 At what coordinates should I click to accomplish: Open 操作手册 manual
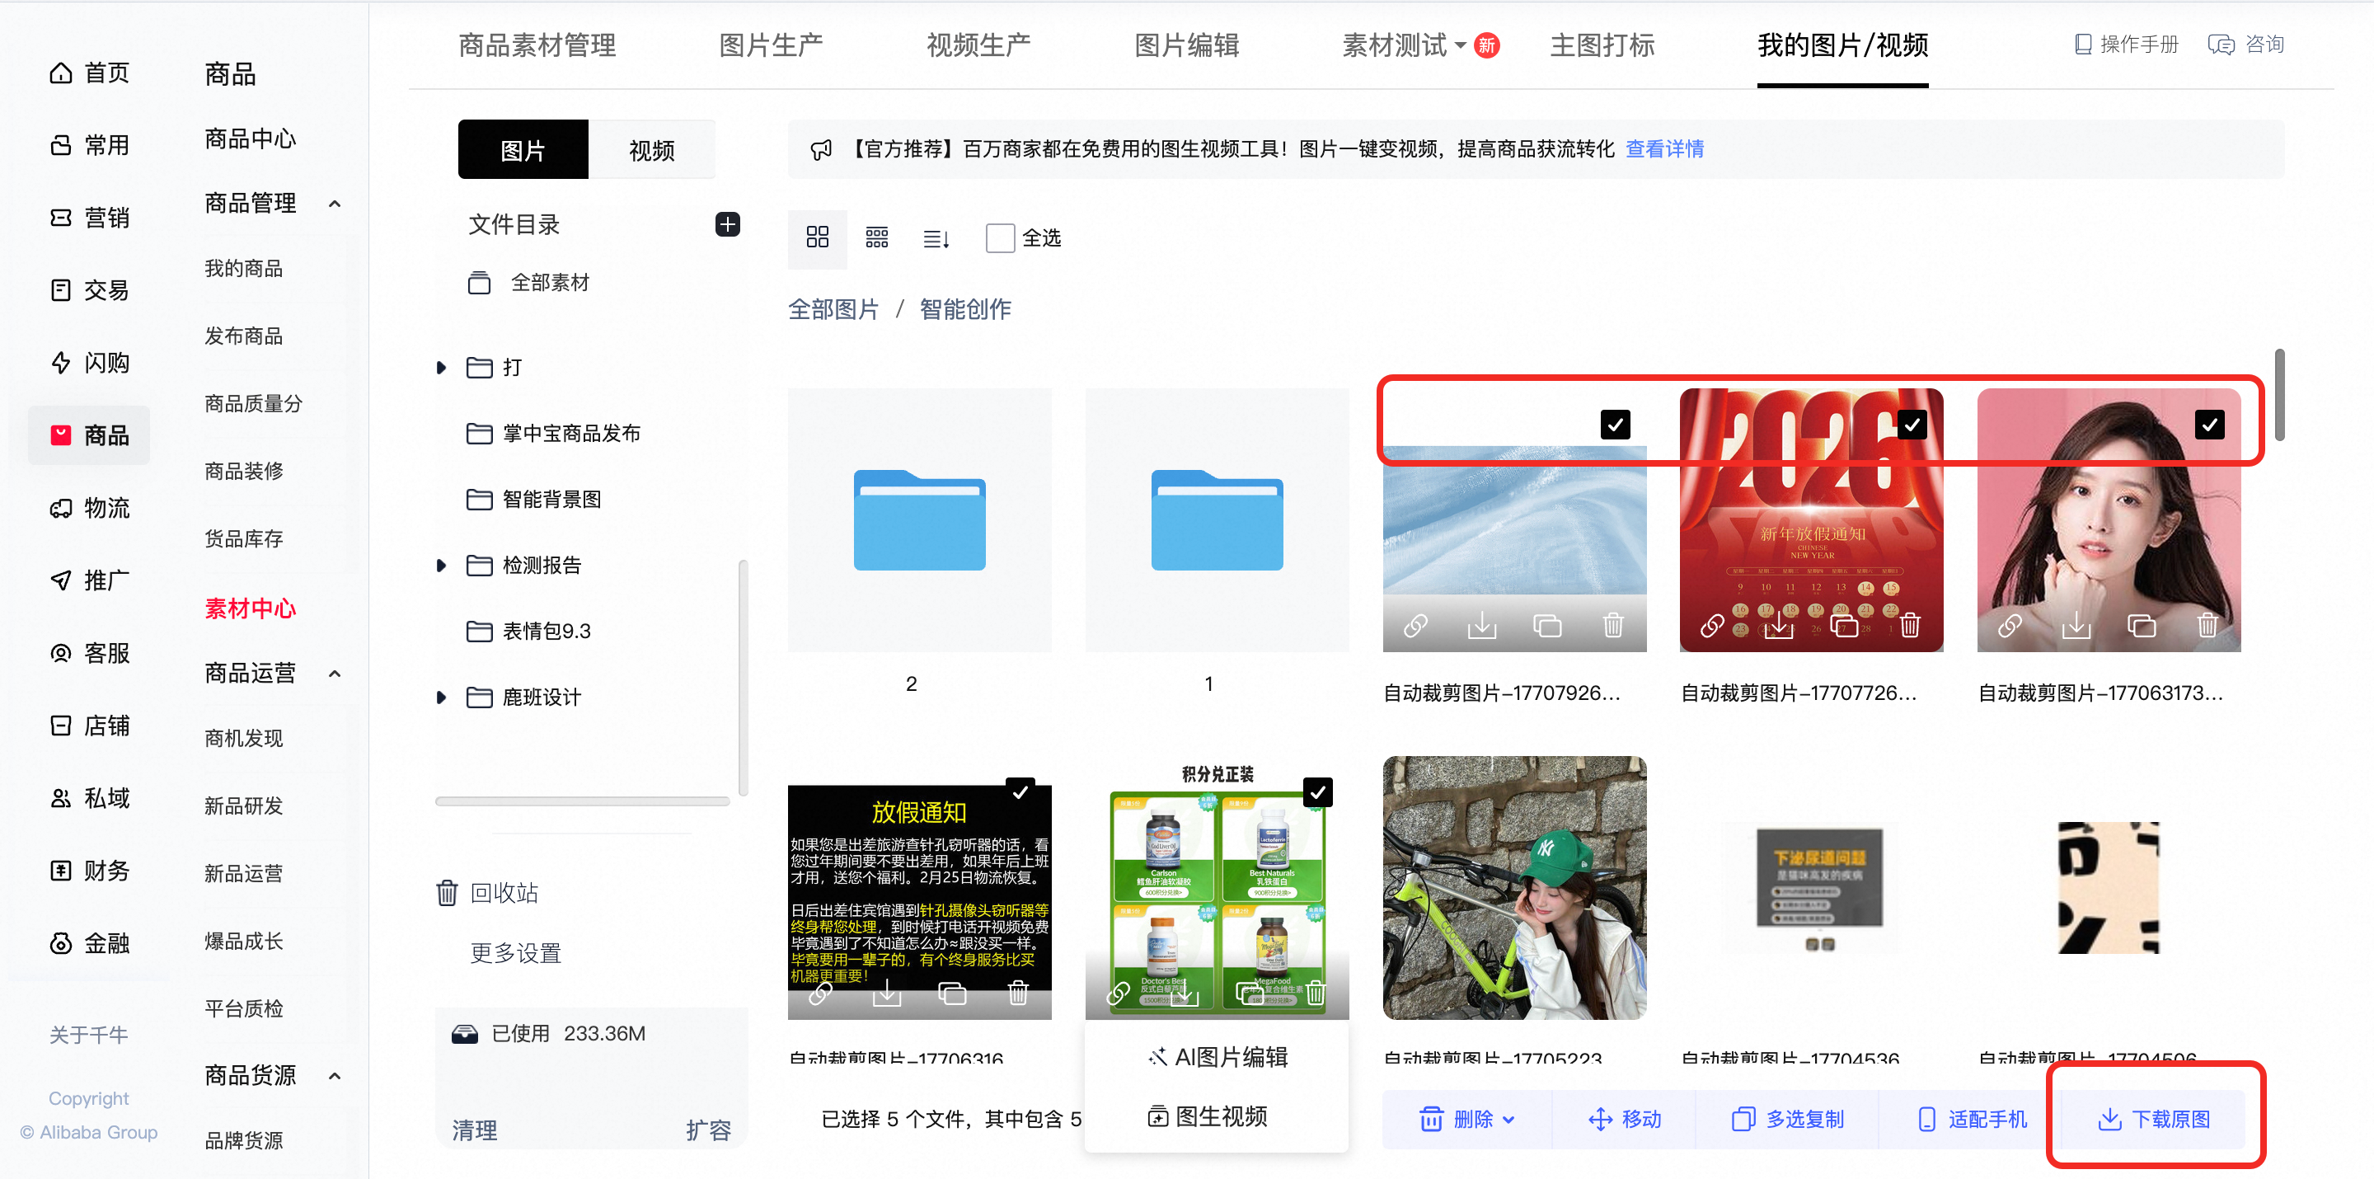[2126, 45]
